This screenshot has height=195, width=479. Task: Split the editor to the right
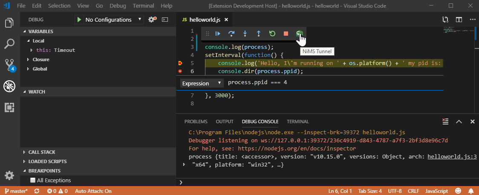coord(459,20)
